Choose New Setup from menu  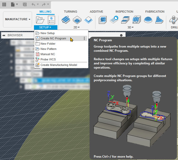[x=61, y=33]
